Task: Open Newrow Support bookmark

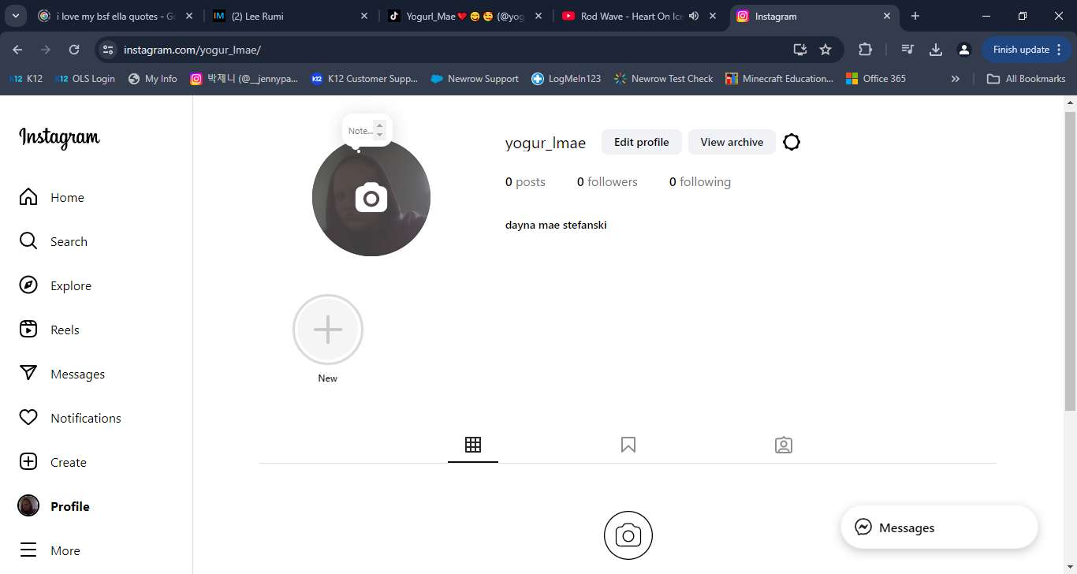Action: [475, 79]
